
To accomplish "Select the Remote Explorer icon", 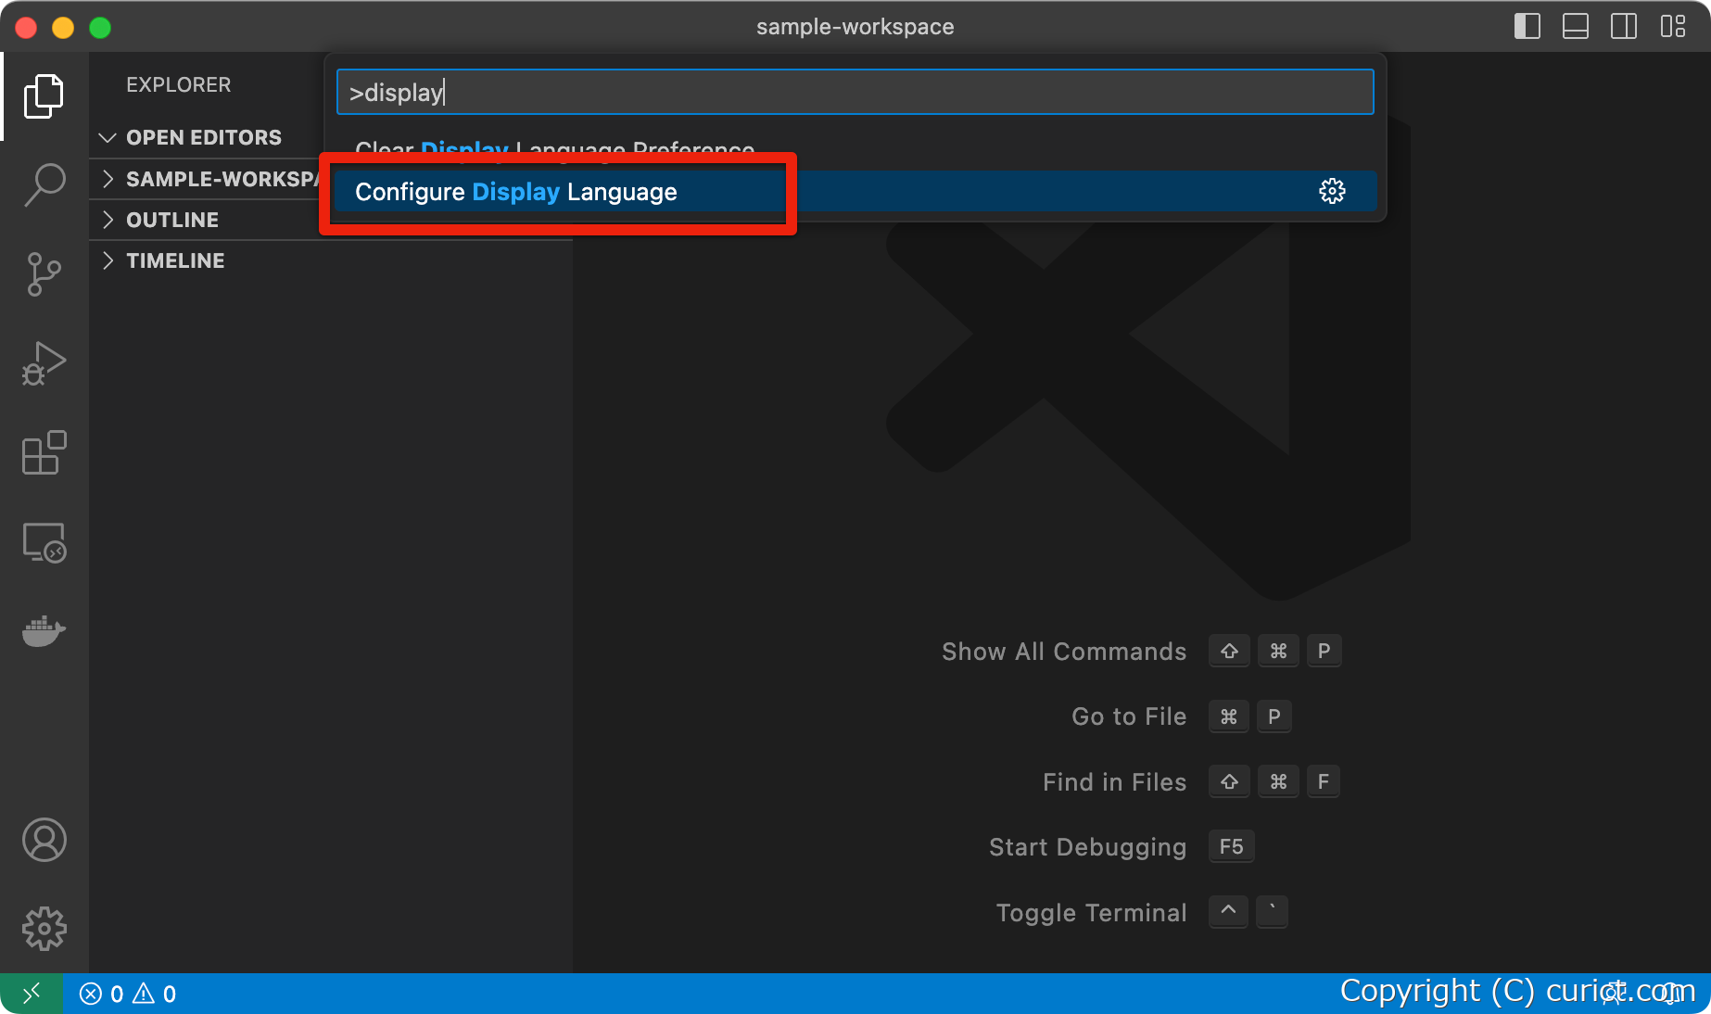I will click(x=44, y=543).
